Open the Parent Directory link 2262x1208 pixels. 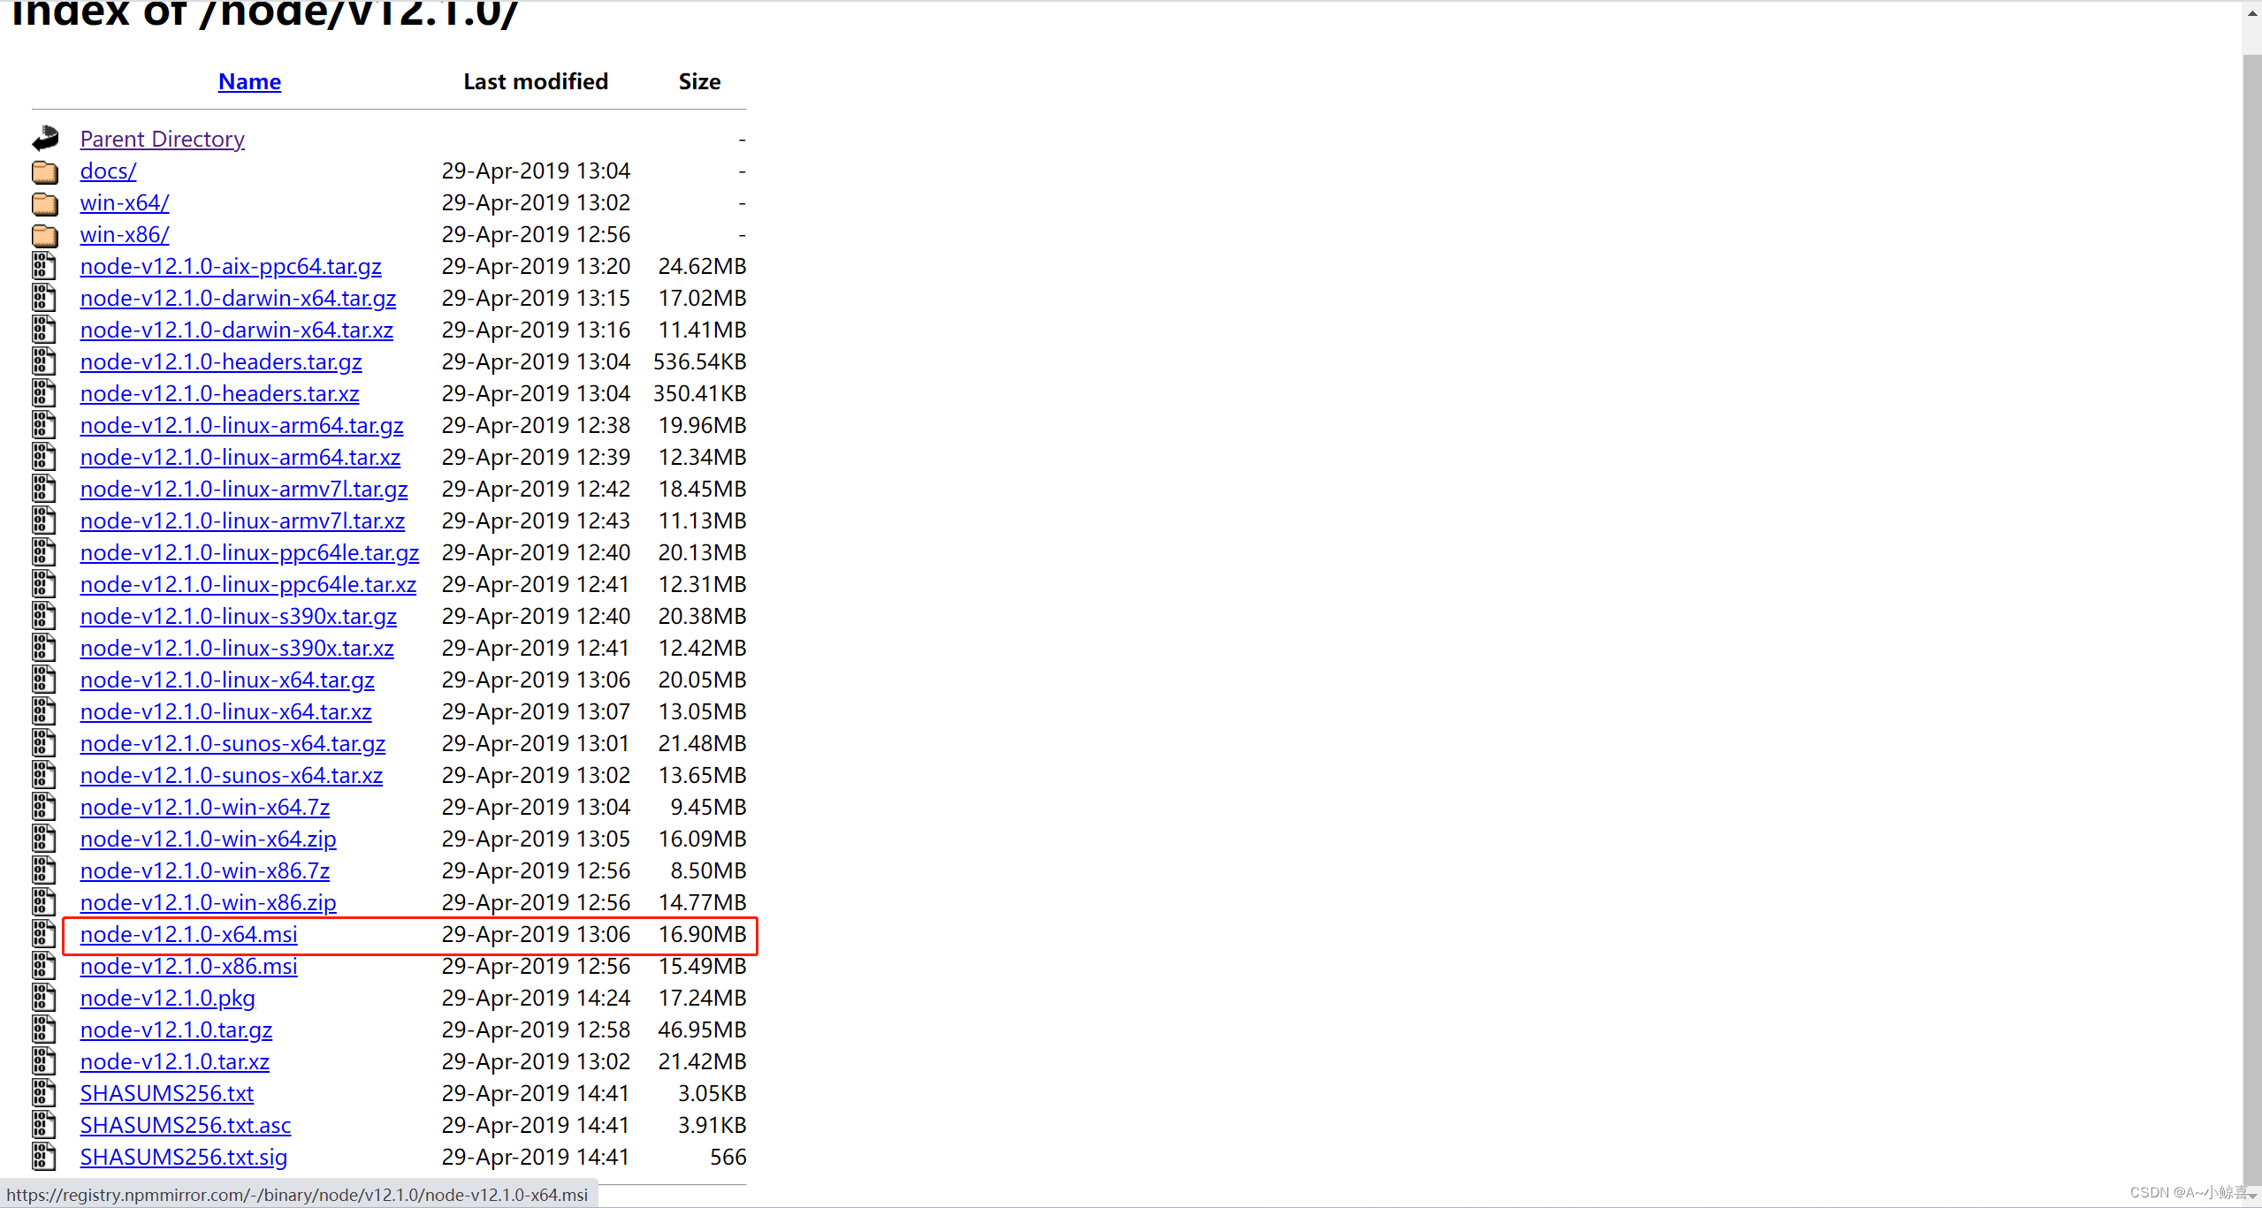coord(163,140)
